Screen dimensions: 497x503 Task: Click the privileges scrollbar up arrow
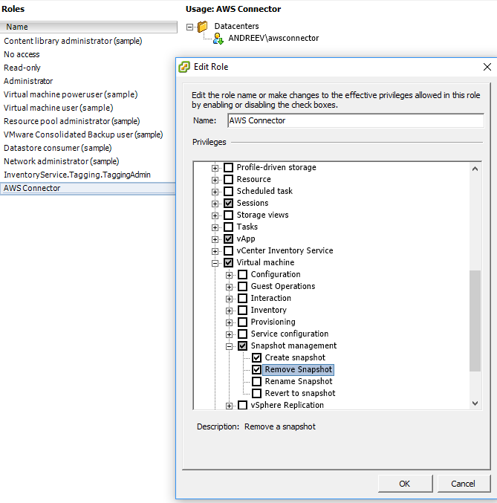click(x=475, y=169)
